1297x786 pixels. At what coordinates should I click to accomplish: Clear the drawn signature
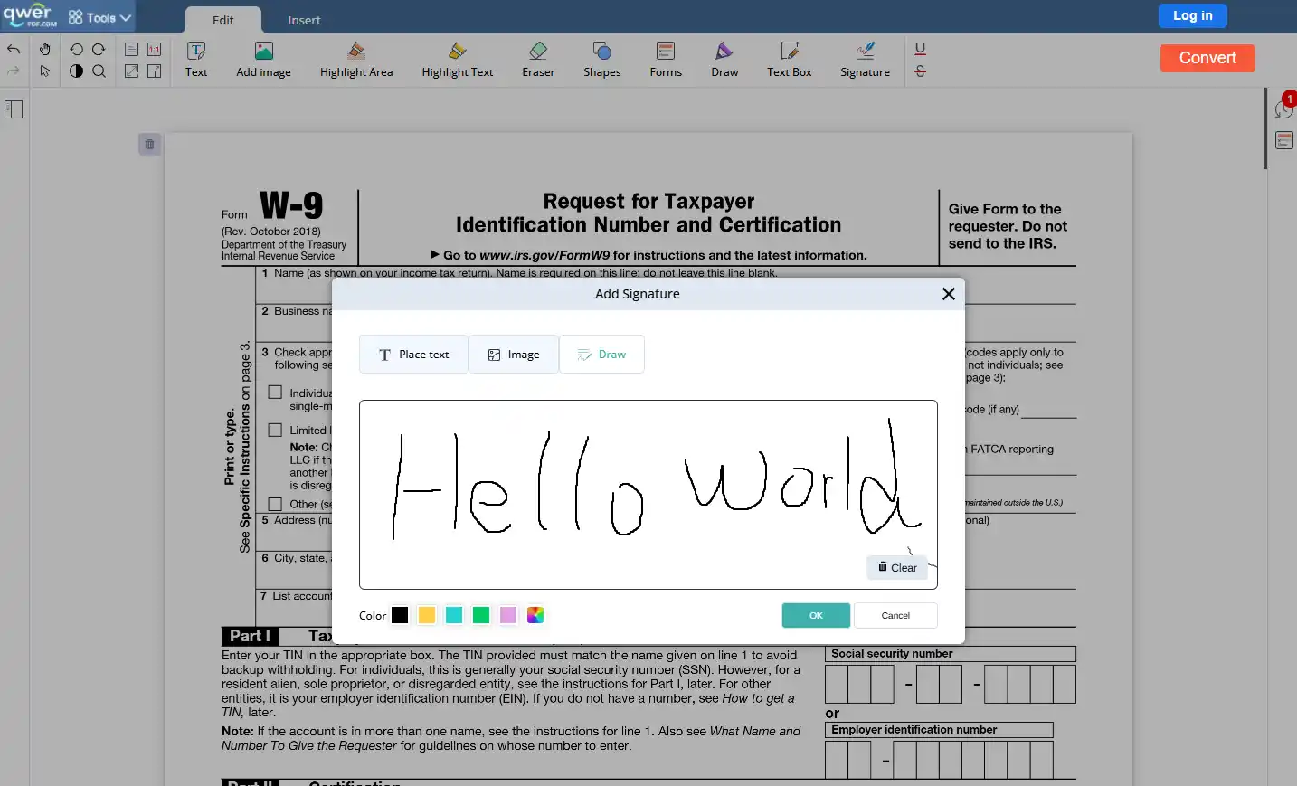[x=897, y=567]
